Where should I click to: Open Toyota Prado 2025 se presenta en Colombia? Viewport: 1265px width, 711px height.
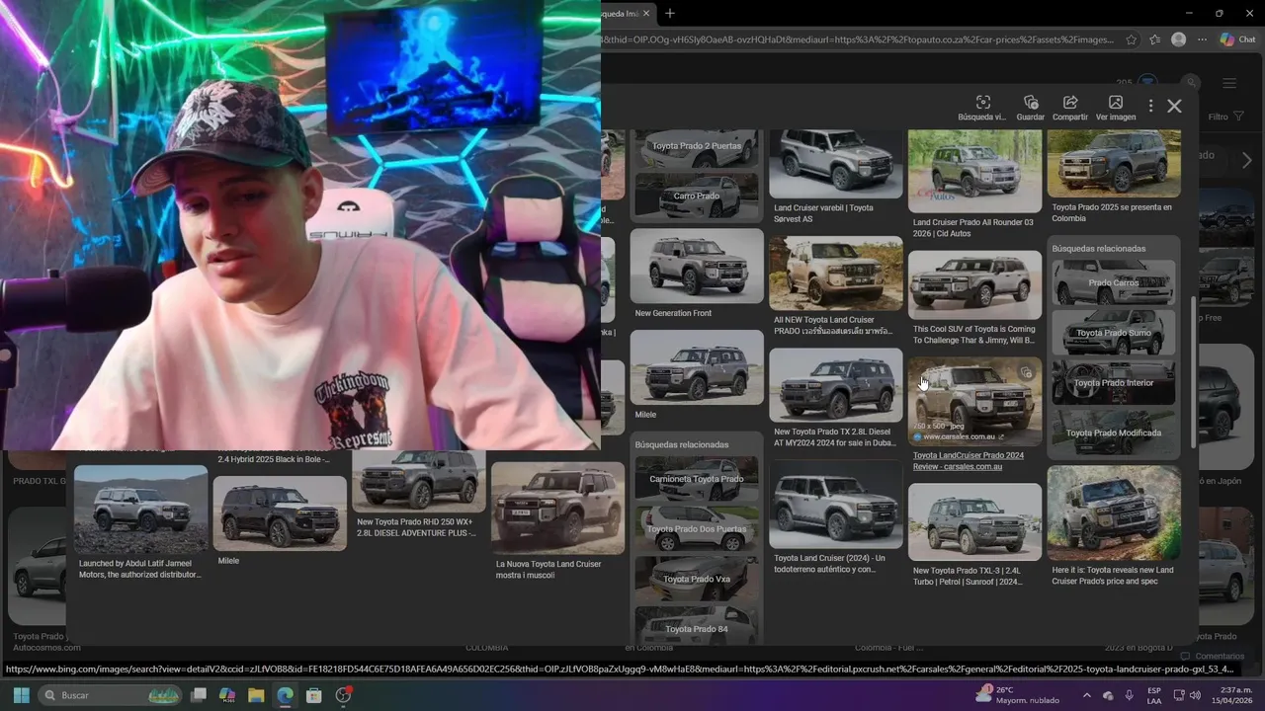[1114, 164]
